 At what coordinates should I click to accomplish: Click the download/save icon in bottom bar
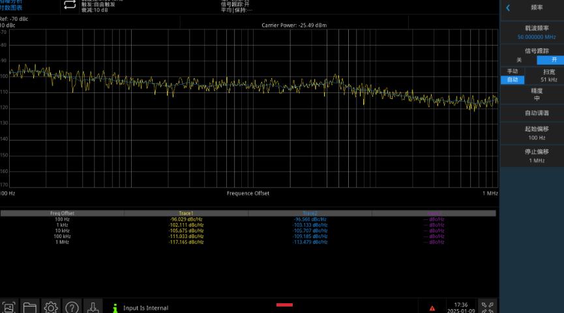93,307
